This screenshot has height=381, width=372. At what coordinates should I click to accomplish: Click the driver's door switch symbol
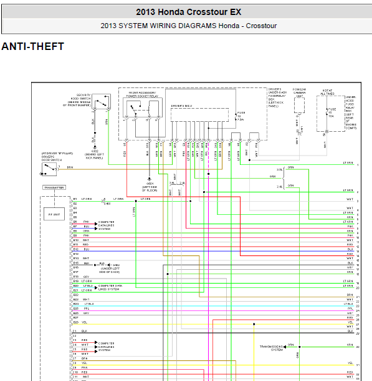pyautogui.click(x=49, y=169)
